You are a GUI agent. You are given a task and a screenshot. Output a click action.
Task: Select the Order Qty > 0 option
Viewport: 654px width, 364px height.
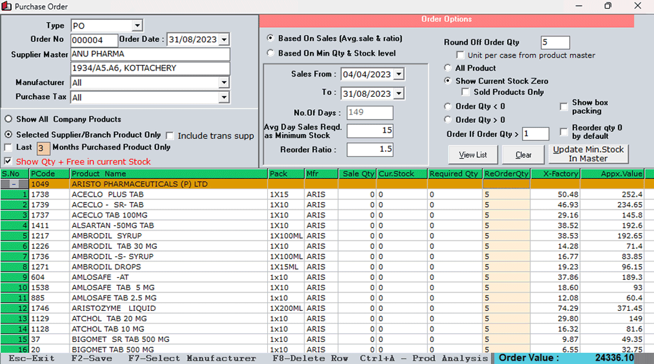[x=448, y=120]
